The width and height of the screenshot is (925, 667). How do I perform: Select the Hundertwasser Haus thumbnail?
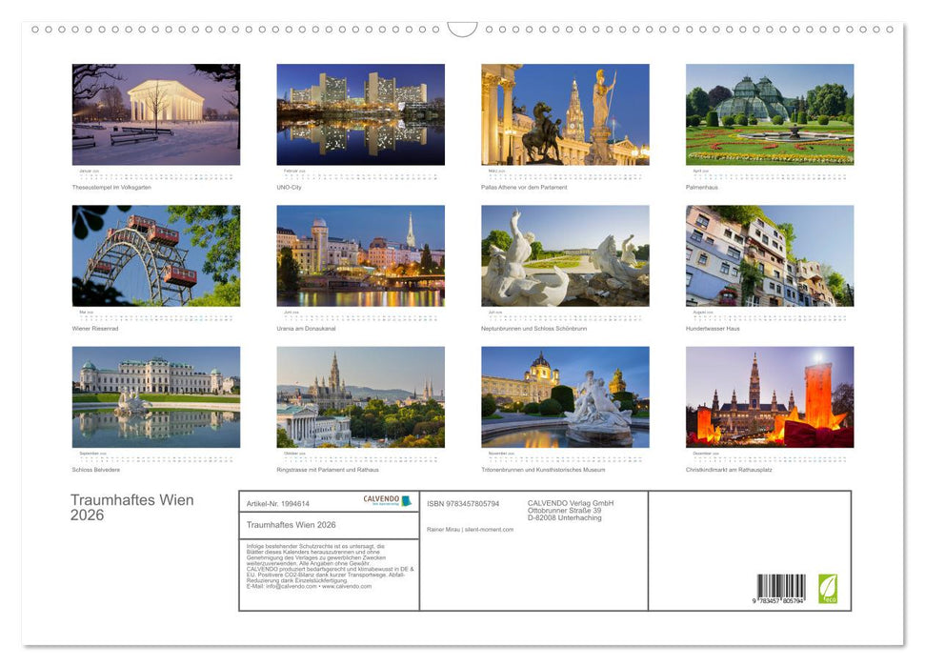770,253
